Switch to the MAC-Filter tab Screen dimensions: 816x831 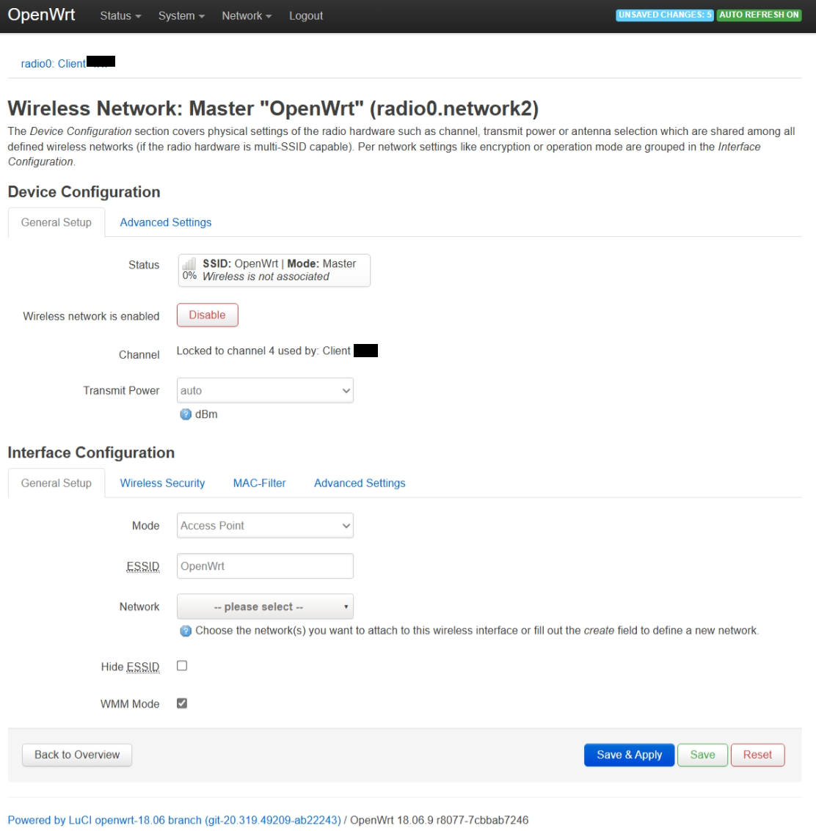tap(259, 483)
